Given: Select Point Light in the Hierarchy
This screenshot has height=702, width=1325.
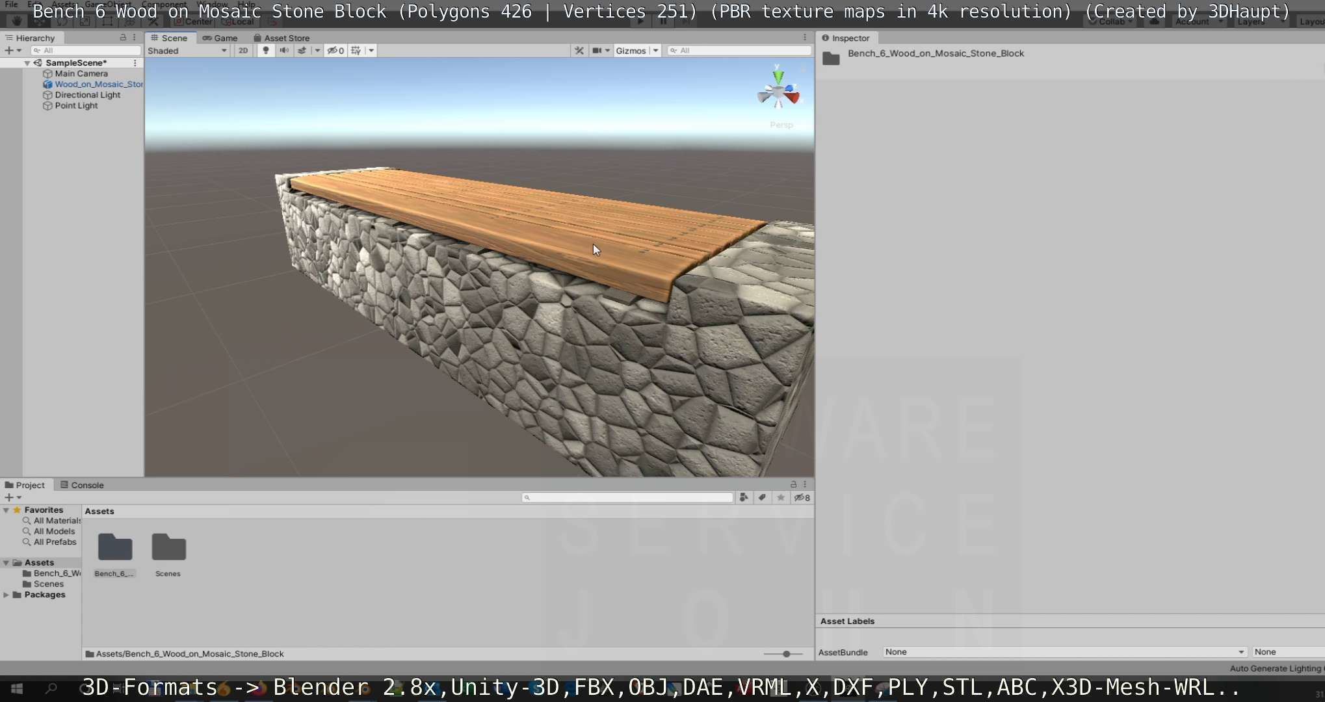Looking at the screenshot, I should (x=76, y=105).
